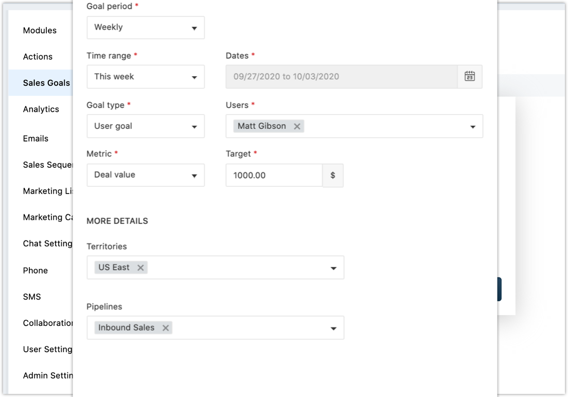Image resolution: width=568 pixels, height=397 pixels.
Task: Open the Goal type dropdown
Action: point(146,126)
